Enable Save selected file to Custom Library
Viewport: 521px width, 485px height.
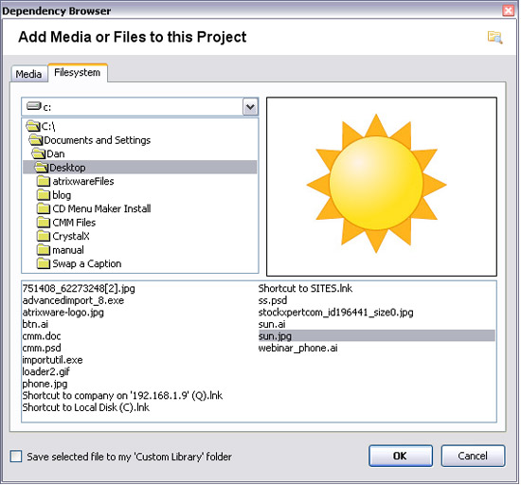click(x=16, y=457)
